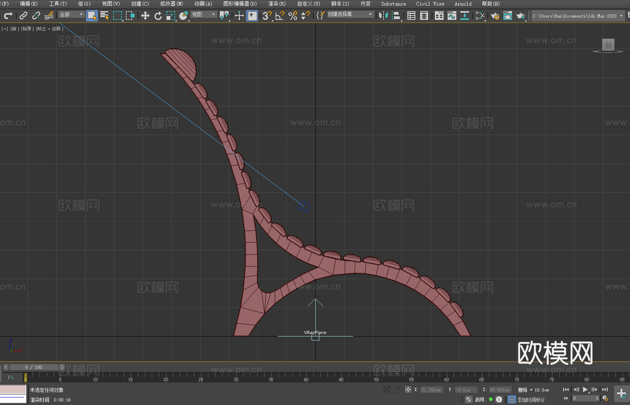Viewport: 630px width, 405px height.
Task: Open reference coordinate system 视图 dropdown
Action: (x=204, y=14)
